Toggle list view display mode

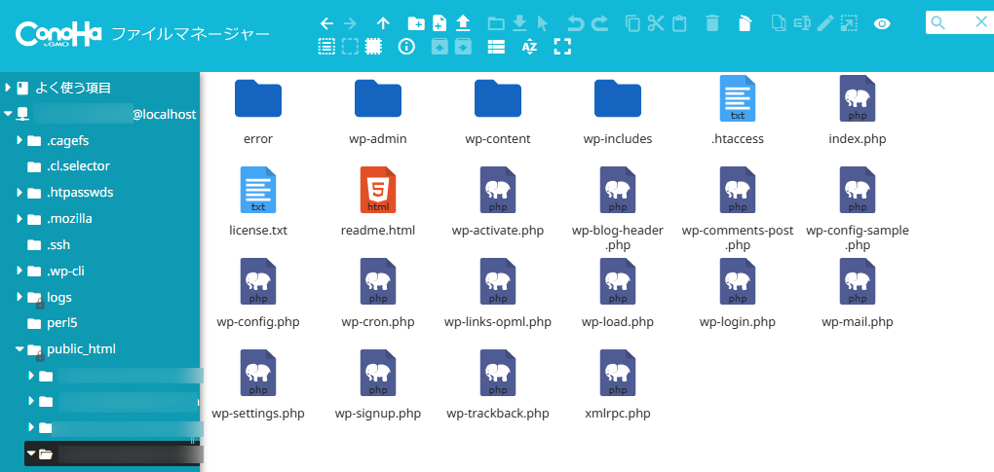click(x=496, y=46)
